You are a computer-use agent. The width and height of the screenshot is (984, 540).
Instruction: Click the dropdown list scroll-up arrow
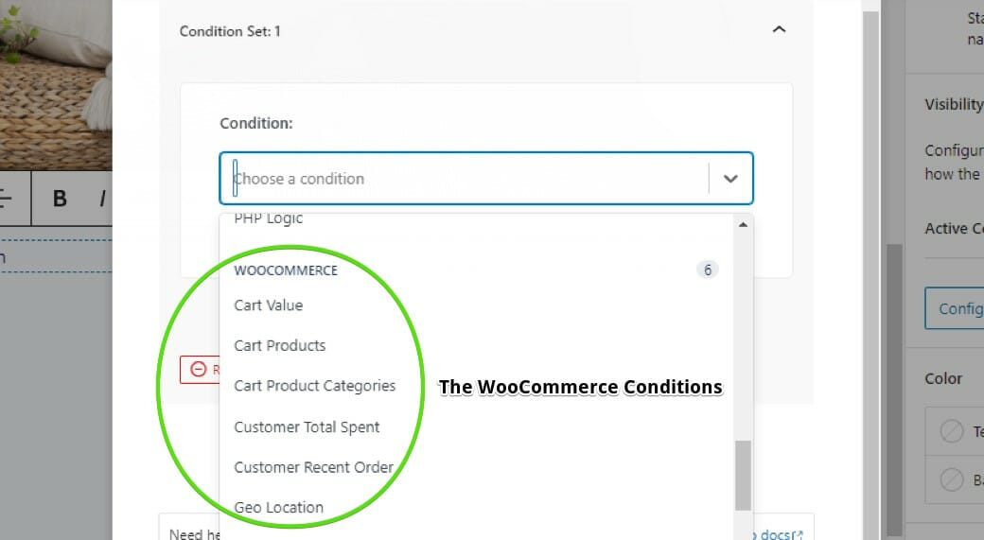point(743,224)
